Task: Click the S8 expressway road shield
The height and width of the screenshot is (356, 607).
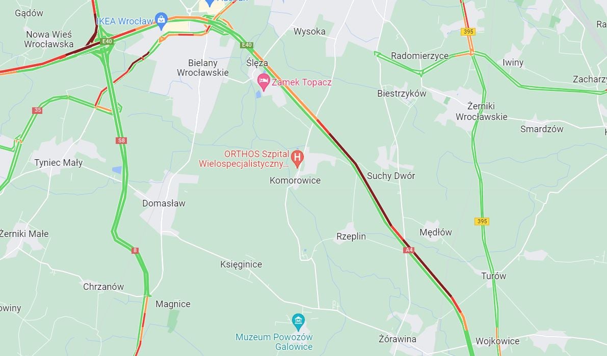Action: point(121,140)
